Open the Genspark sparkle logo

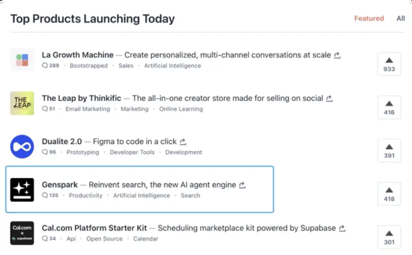pyautogui.click(x=22, y=190)
